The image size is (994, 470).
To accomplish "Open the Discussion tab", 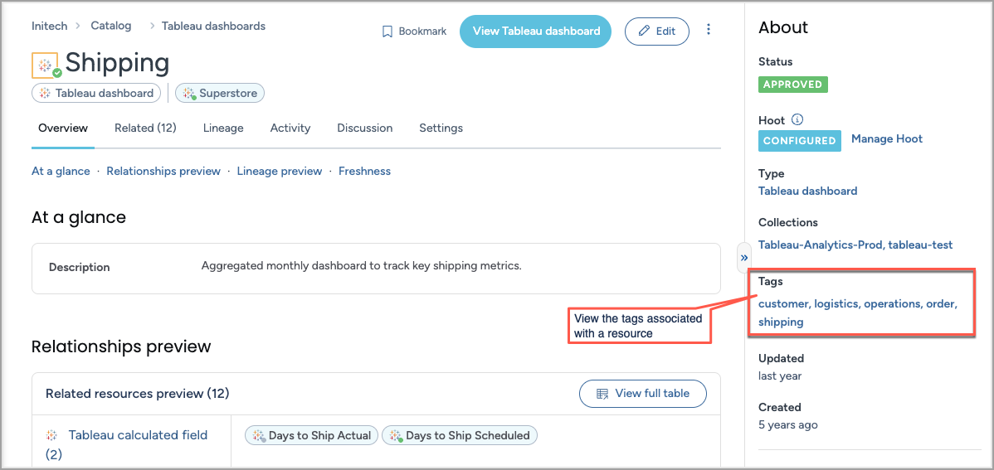I will tap(364, 128).
